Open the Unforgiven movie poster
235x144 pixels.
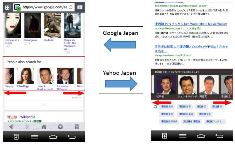pos(33,25)
